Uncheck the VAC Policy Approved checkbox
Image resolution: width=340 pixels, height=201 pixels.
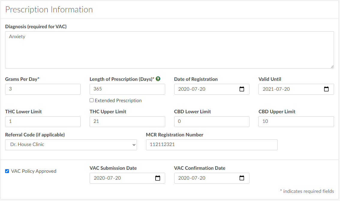tap(7, 171)
